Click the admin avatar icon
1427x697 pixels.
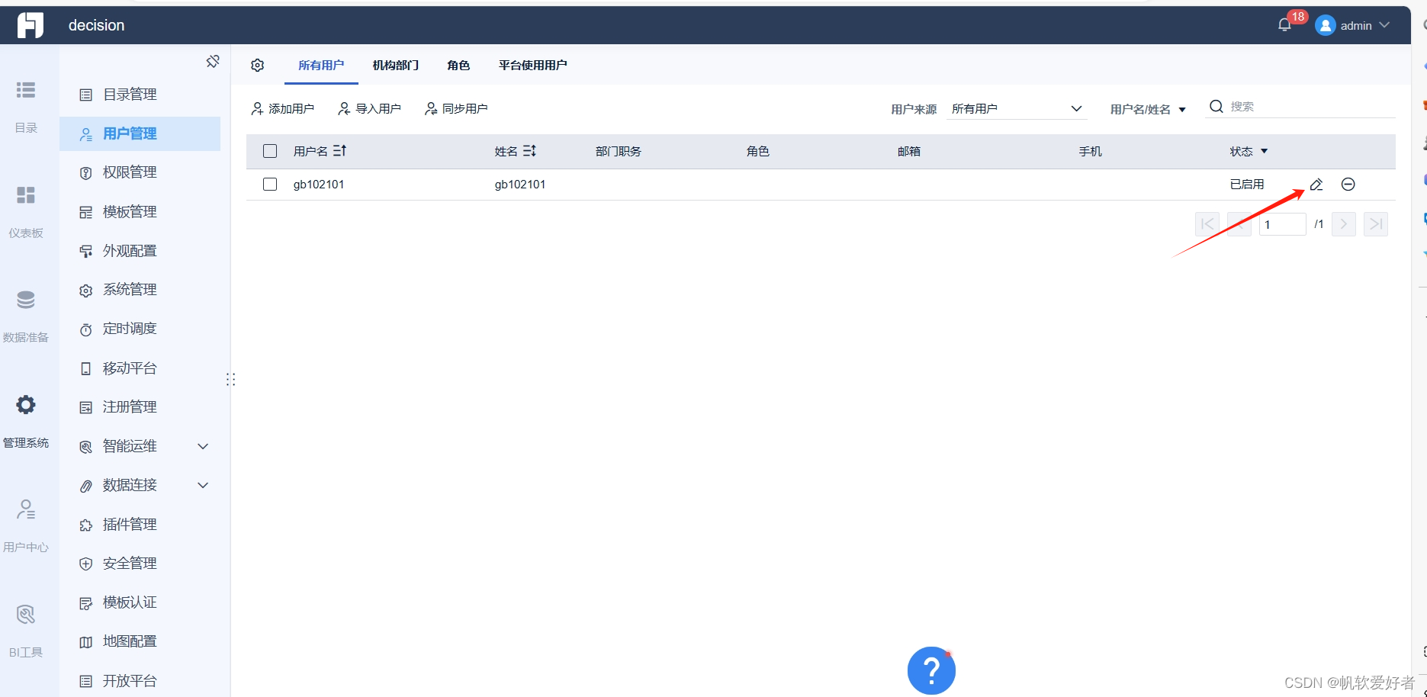[x=1326, y=25]
